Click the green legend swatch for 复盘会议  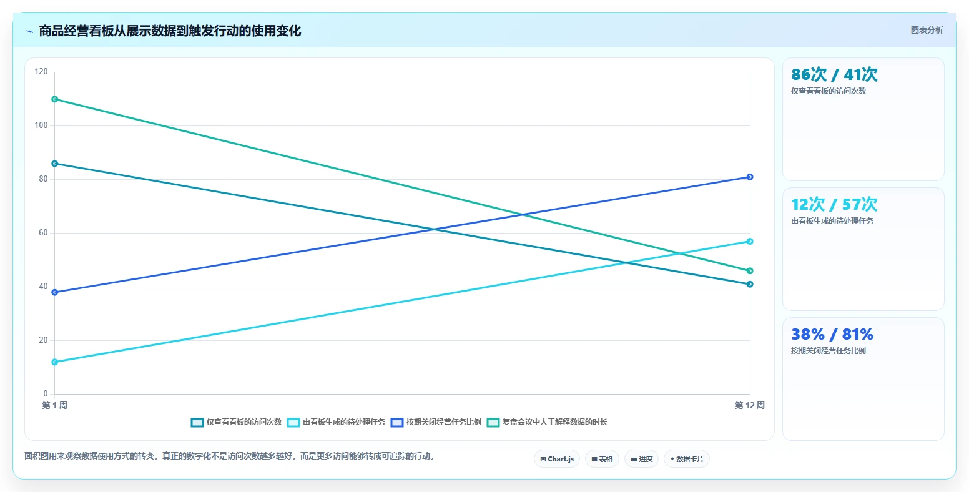click(493, 423)
